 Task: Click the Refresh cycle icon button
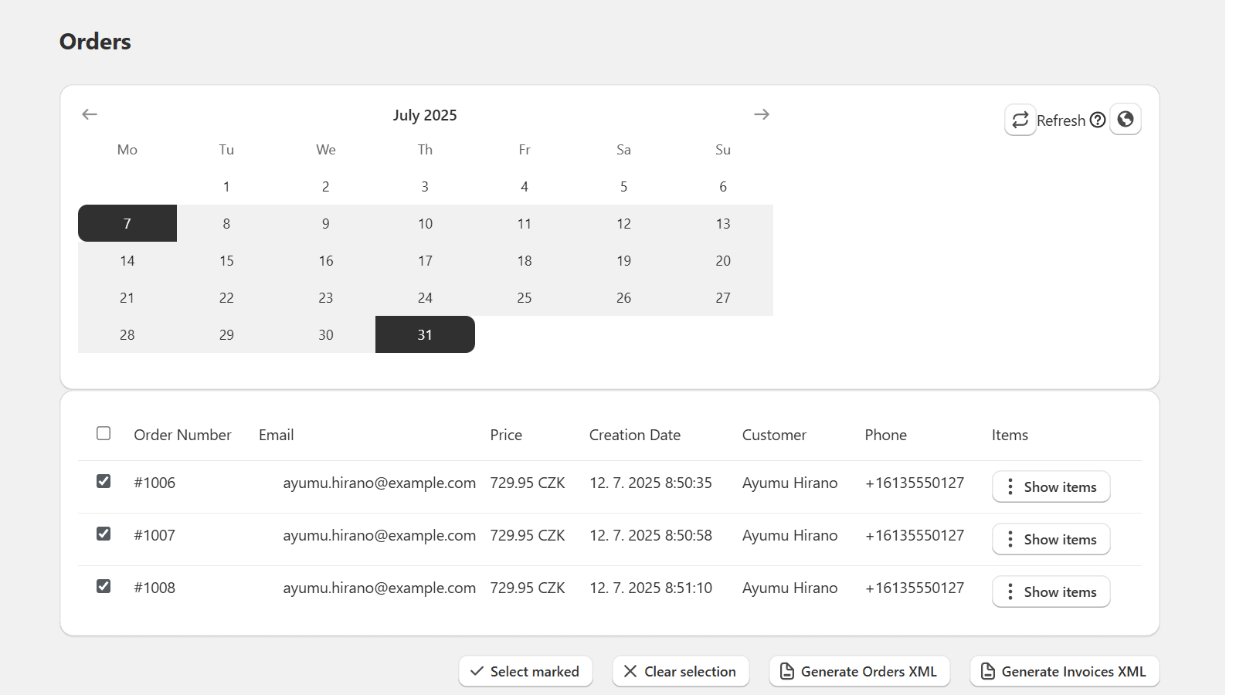point(1020,120)
